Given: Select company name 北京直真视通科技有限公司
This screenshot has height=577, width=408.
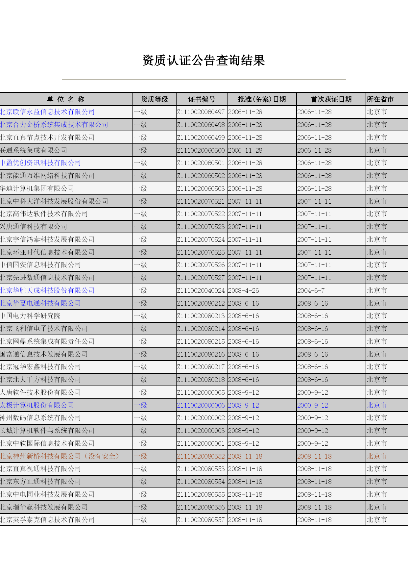Looking at the screenshot, I should [x=40, y=469].
